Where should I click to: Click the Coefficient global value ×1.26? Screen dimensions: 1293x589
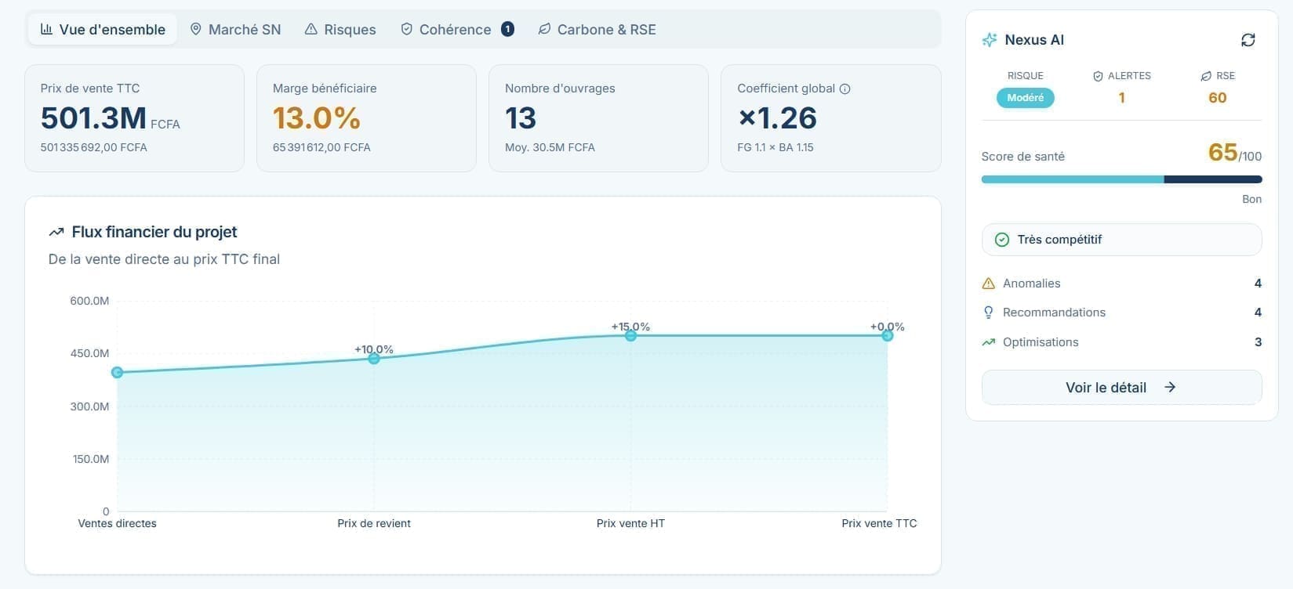(777, 118)
